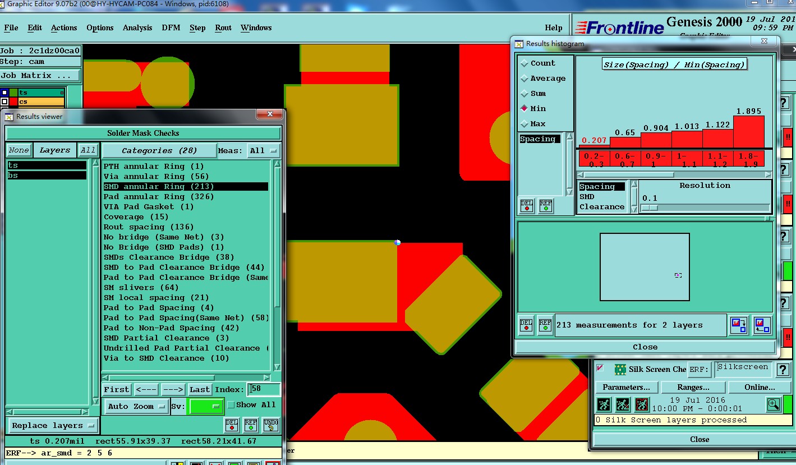Open Auto Zoom dropdown
Viewport: 796px width, 465px height.
pyautogui.click(x=136, y=406)
